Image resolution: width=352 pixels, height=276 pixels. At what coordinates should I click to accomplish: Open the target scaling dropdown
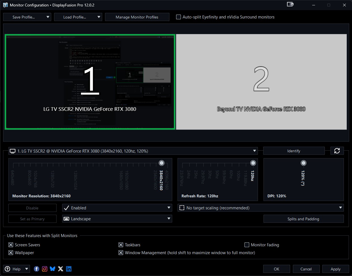pyautogui.click(x=261, y=208)
